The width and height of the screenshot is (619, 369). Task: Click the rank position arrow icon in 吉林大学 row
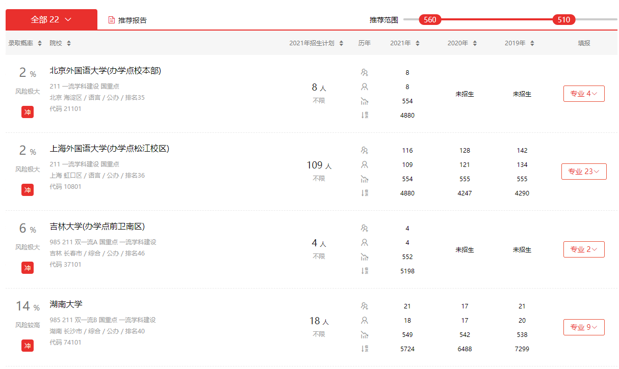[x=365, y=271]
